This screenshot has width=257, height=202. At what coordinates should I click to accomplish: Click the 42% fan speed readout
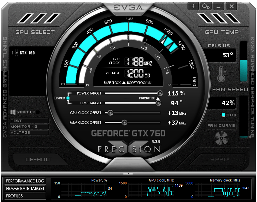[228, 103]
